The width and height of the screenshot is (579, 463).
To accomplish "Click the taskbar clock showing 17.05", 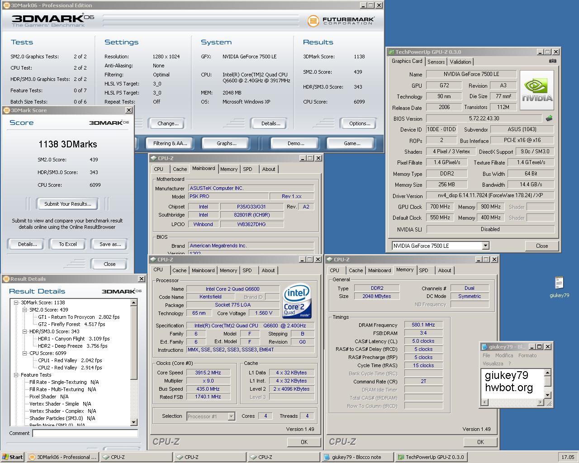I will (x=568, y=457).
